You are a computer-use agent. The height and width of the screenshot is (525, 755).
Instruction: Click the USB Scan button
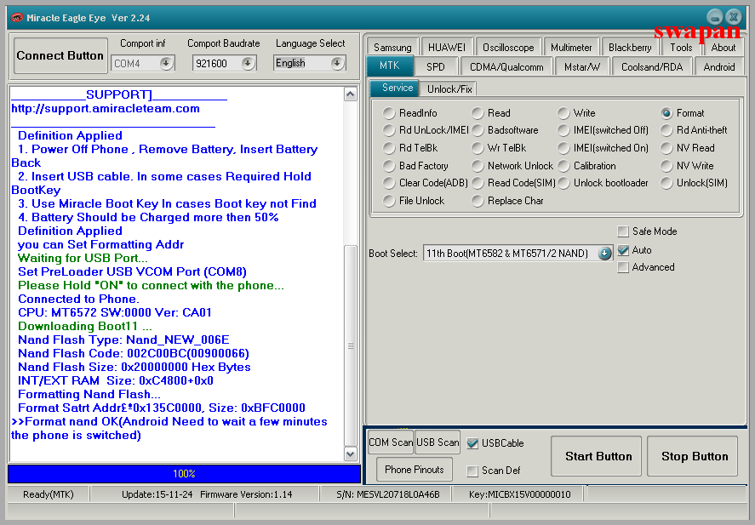438,442
